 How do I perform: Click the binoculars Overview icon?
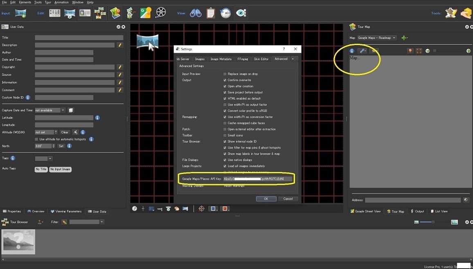click(x=196, y=13)
